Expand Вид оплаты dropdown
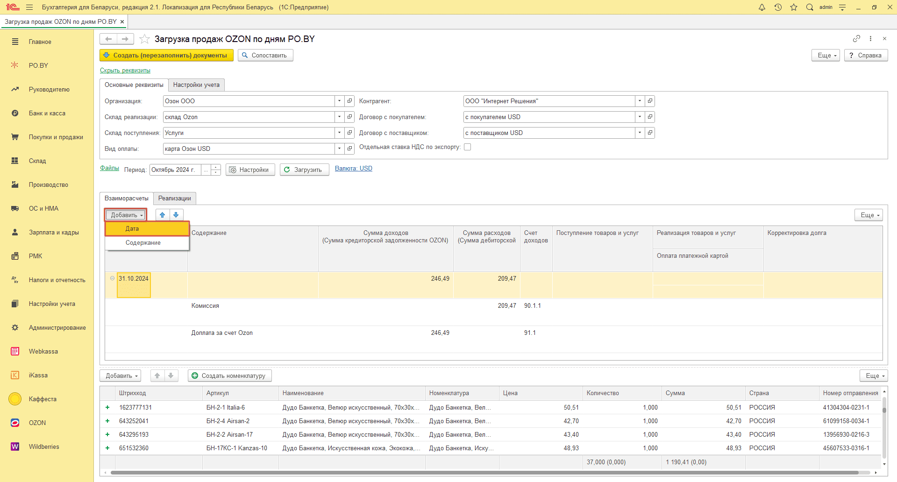Viewport: 897px width, 482px height. click(x=340, y=149)
